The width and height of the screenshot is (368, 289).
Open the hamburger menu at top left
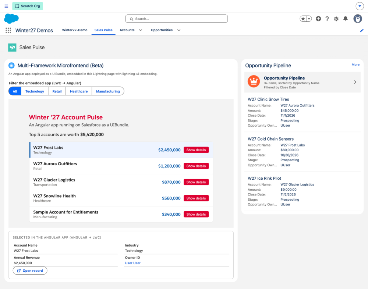tap(6, 6)
